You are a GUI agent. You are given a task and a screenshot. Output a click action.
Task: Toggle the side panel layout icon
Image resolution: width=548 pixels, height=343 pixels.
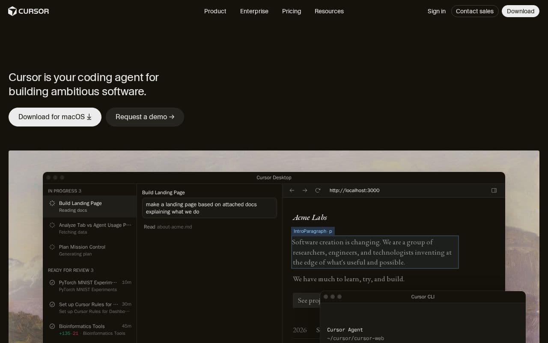(494, 190)
